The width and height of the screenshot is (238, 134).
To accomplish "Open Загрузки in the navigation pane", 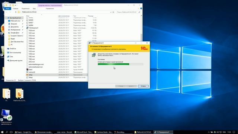I will 14,24.
